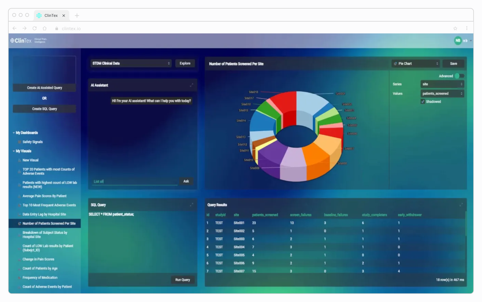Click the AI assistant question input field
This screenshot has width=482, height=302.
135,181
